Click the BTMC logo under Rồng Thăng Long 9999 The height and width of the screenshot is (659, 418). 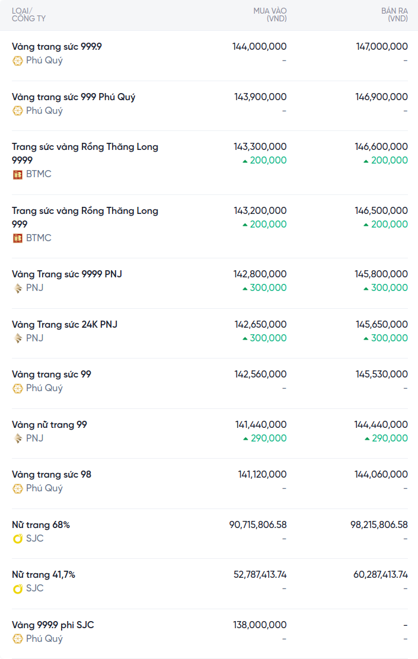coord(18,174)
